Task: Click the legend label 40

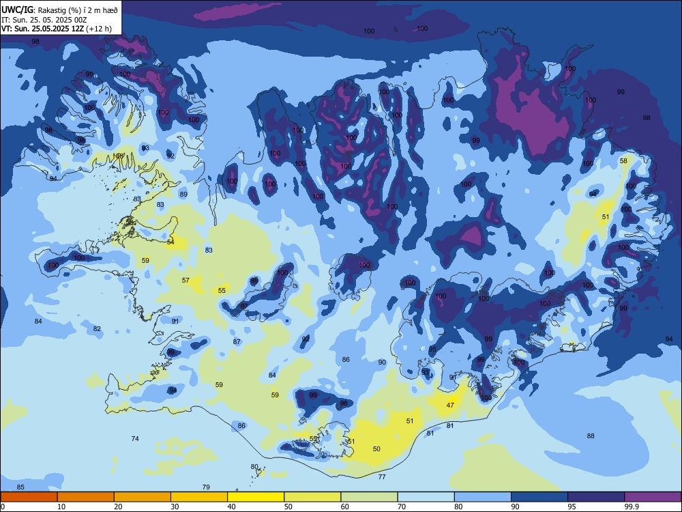Action: (231, 507)
